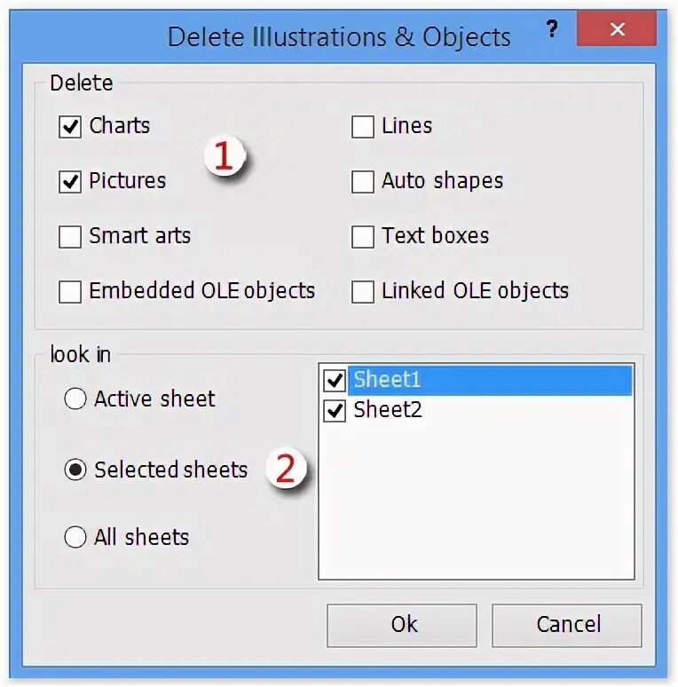678x687 pixels.
Task: Click empty area of sheet list box
Action: (x=476, y=506)
